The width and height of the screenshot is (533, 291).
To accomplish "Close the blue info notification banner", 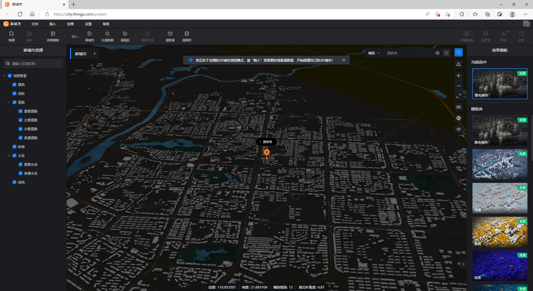I will 344,60.
